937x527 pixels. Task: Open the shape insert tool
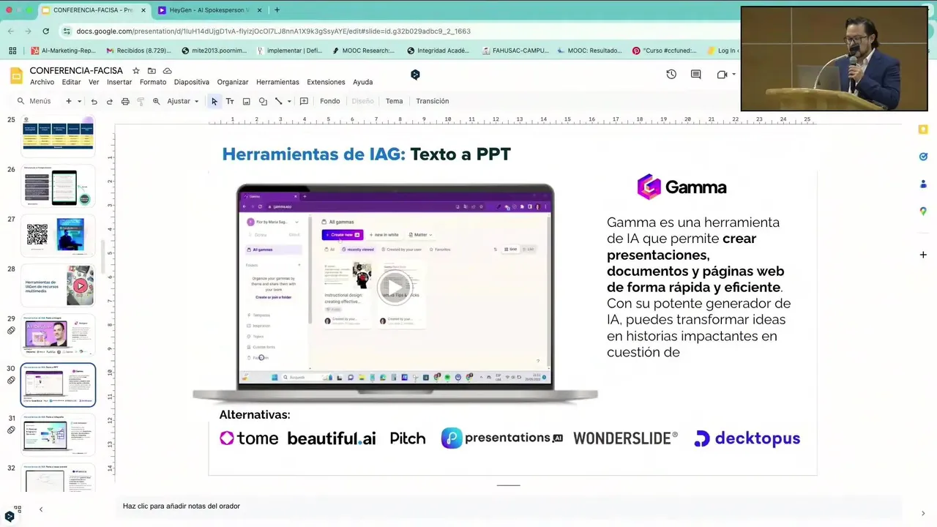pos(263,101)
